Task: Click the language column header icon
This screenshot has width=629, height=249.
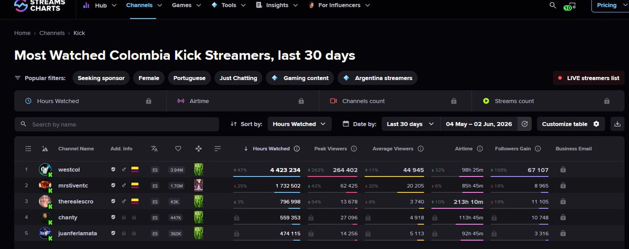Action: [154, 149]
